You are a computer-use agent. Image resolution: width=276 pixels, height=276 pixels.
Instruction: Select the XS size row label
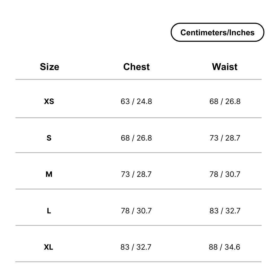(49, 101)
